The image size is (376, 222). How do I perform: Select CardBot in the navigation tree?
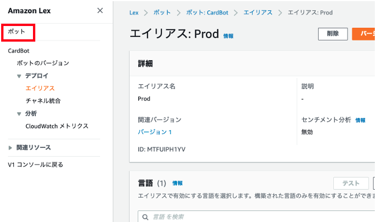[19, 51]
